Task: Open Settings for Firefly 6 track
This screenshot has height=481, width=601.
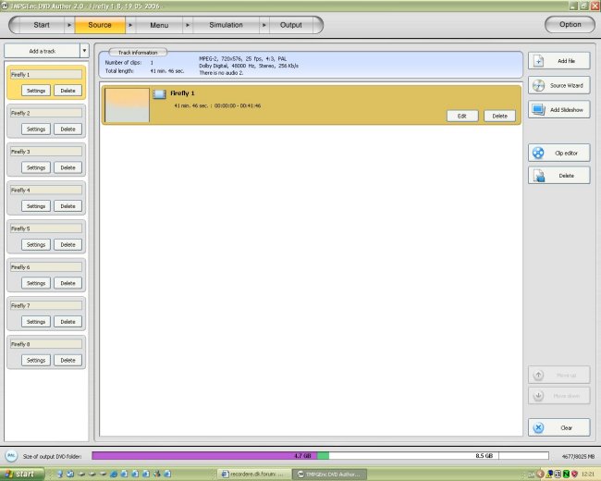Action: tap(36, 283)
